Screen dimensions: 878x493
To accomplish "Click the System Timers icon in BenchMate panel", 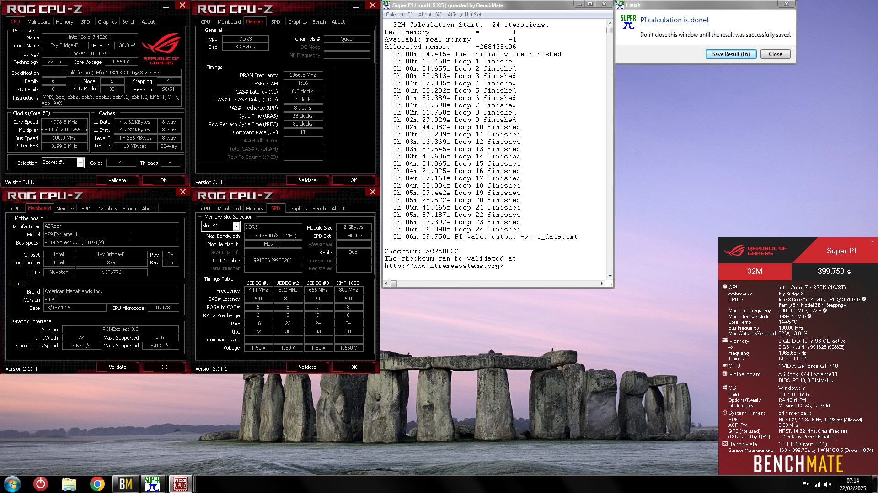I will pyautogui.click(x=725, y=413).
